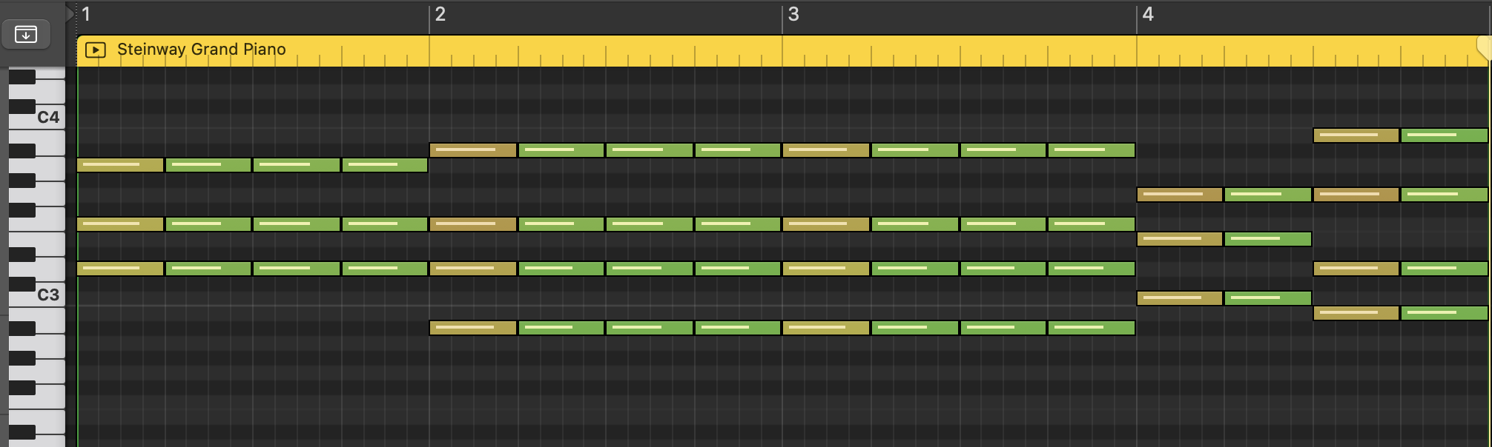This screenshot has height=447, width=1492.
Task: Play the C#3 black key above C3
Action: tap(22, 284)
